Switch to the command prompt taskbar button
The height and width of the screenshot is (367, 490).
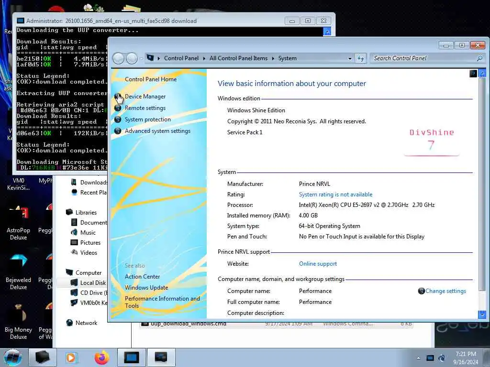[x=131, y=357]
